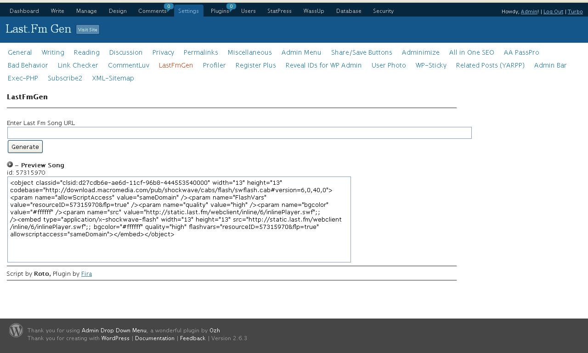Open WP-Sticky settings tab
The image size is (588, 353).
pos(431,65)
